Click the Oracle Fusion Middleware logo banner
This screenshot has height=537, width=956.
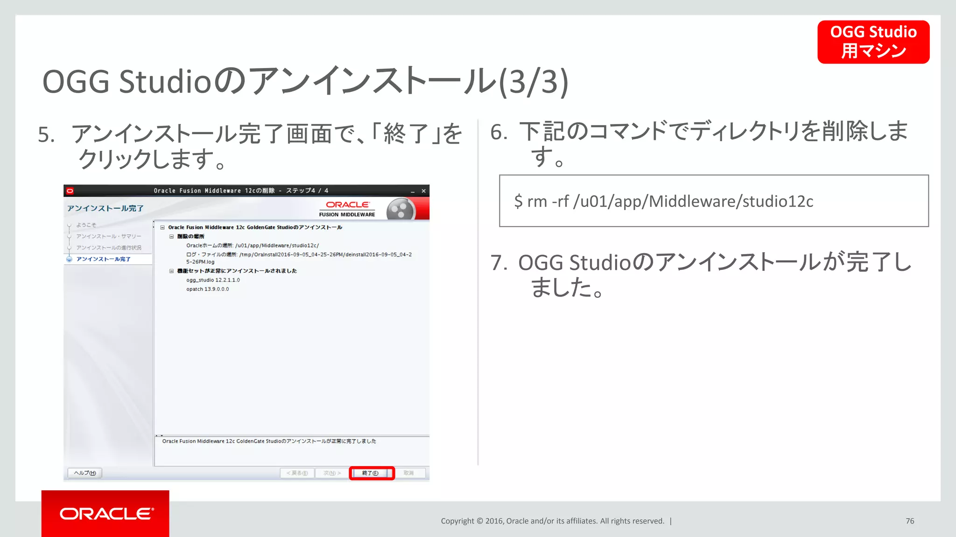(x=347, y=209)
